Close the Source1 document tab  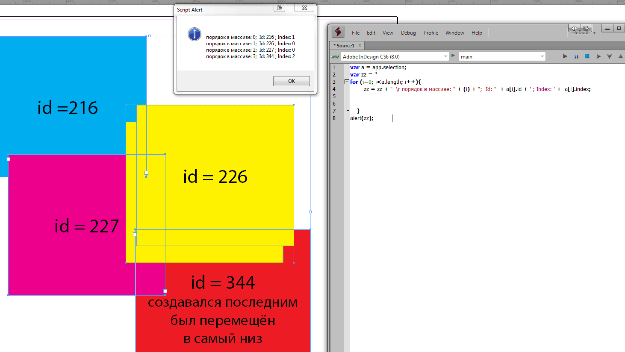(360, 46)
